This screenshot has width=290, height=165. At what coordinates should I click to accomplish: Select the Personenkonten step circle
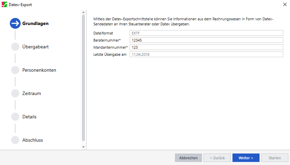15,70
